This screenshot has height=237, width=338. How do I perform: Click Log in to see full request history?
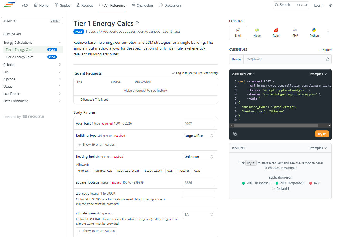[x=195, y=73]
